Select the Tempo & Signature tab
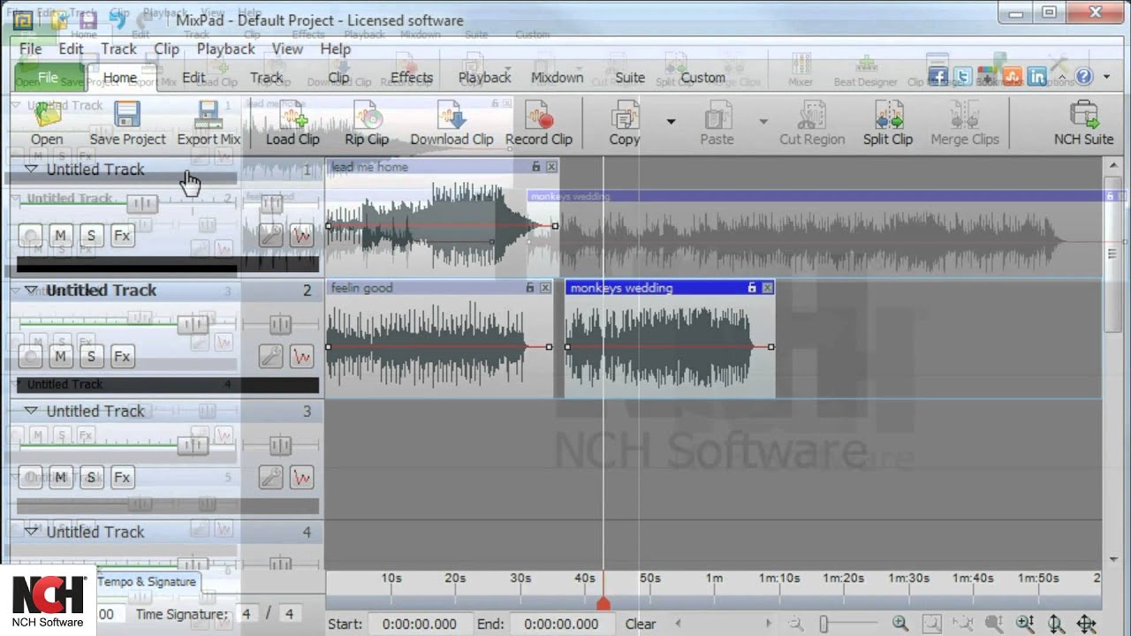 pyautogui.click(x=147, y=582)
